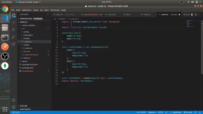Open MongoDB Compass from the dock

click(x=5, y=66)
